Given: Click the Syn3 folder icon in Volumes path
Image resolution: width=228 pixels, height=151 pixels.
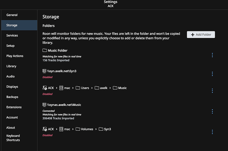Looking at the screenshot, I should point(101,129).
